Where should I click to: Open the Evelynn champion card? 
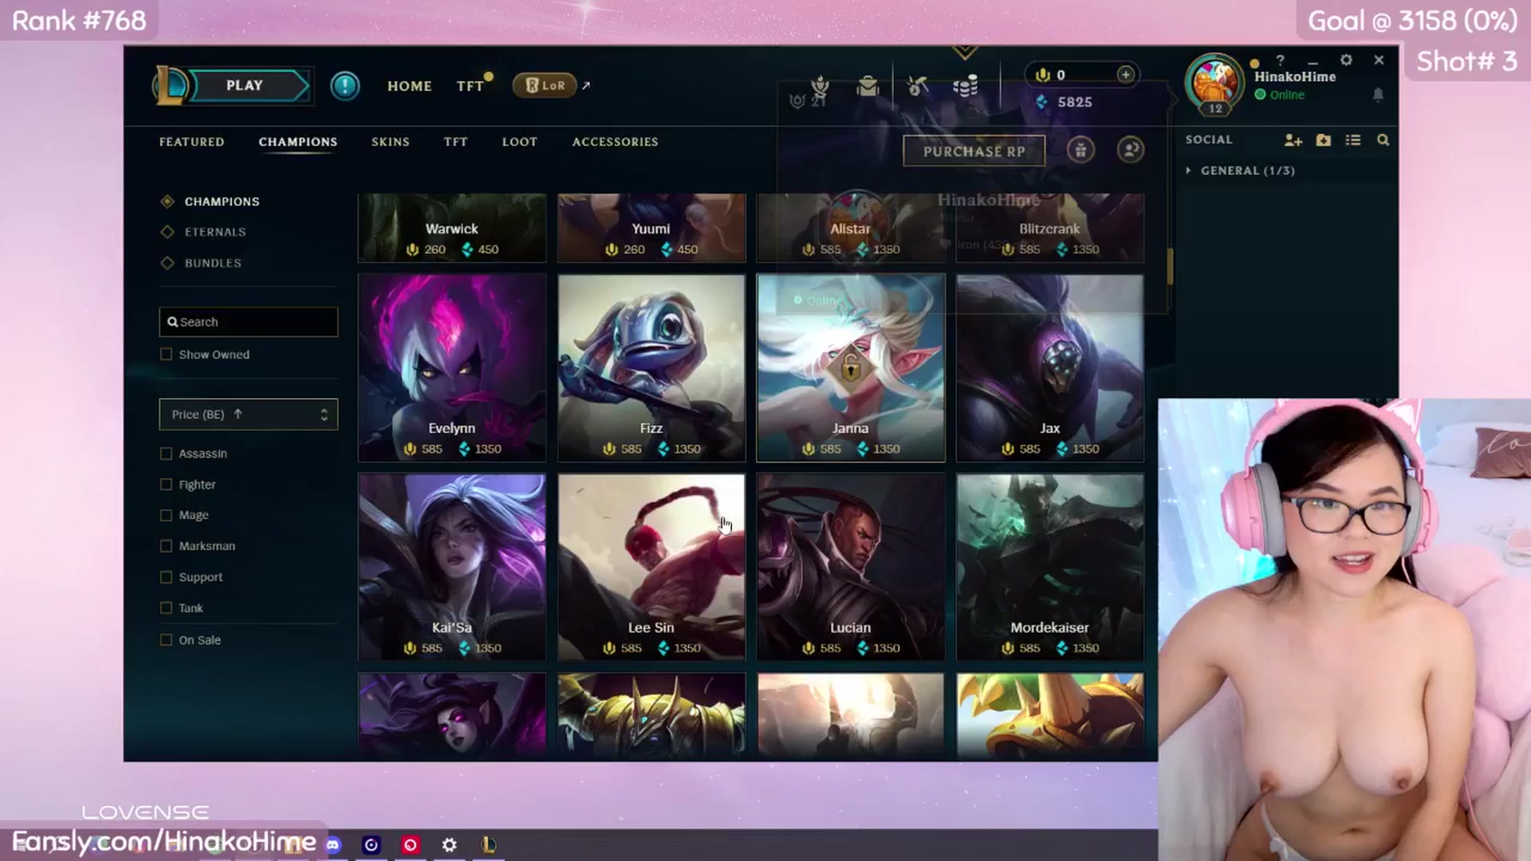pos(452,368)
